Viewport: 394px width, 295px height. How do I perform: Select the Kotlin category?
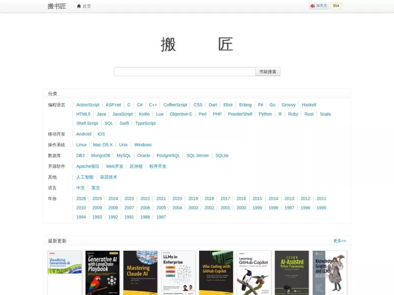[x=144, y=114]
